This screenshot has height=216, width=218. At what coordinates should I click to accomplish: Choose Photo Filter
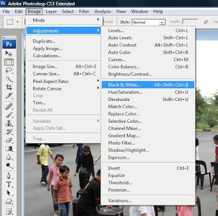click(x=148, y=143)
